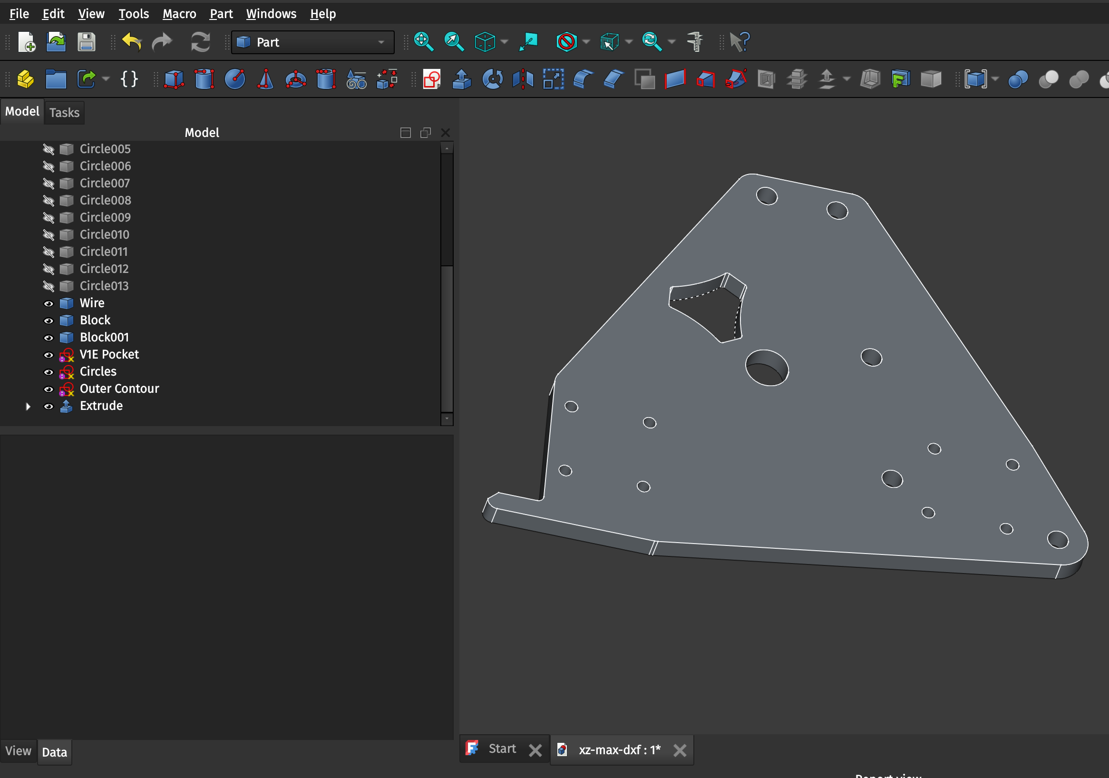Screen dimensions: 1109x778
Task: Switch to the Start page tab
Action: pos(502,749)
